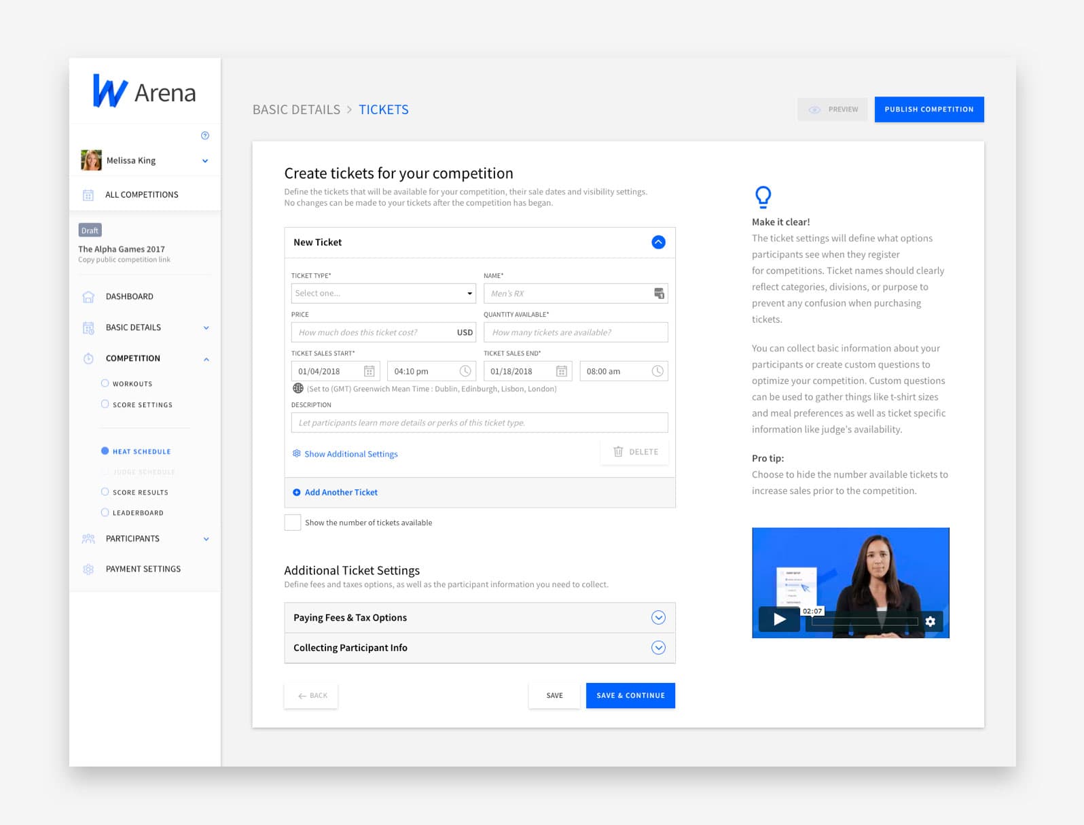
Task: Click the ticket Description input field
Action: (x=480, y=423)
